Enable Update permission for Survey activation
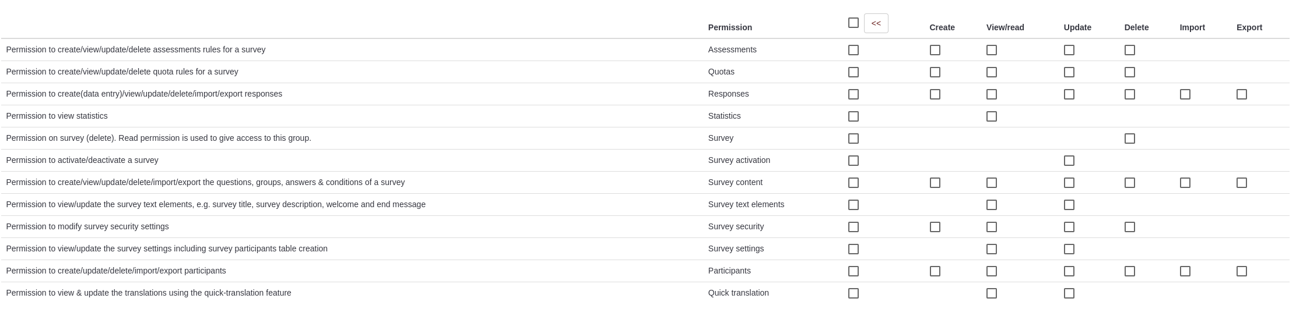 pyautogui.click(x=1069, y=161)
